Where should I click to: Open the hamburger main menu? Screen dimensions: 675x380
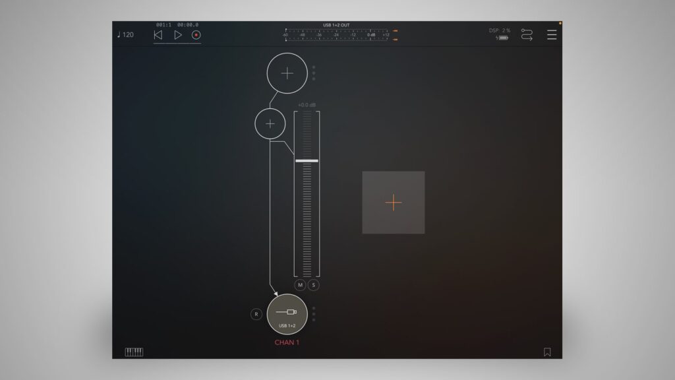tap(552, 35)
